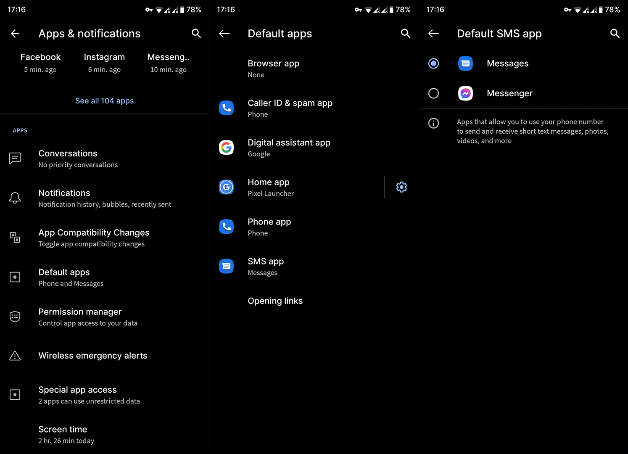Tap the Permission manager shield icon
The height and width of the screenshot is (454, 628).
pyautogui.click(x=15, y=317)
